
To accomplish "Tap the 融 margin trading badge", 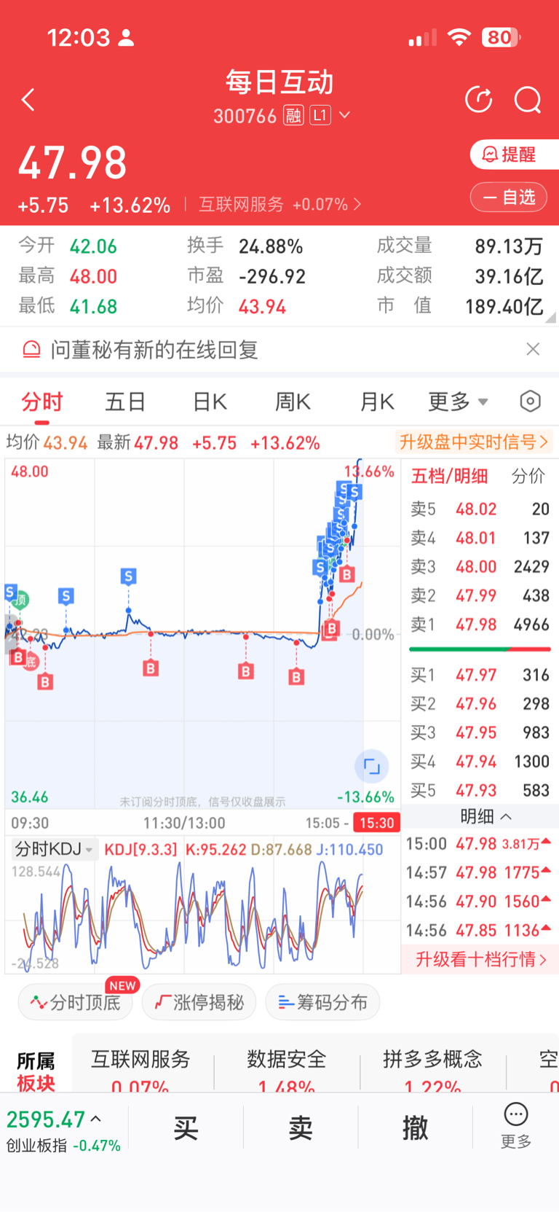I will point(293,115).
